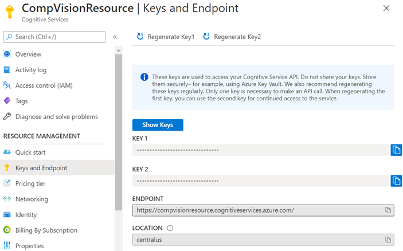Image resolution: width=403 pixels, height=251 pixels.
Task: Click the KEY 2 masked field
Action: click(x=260, y=181)
